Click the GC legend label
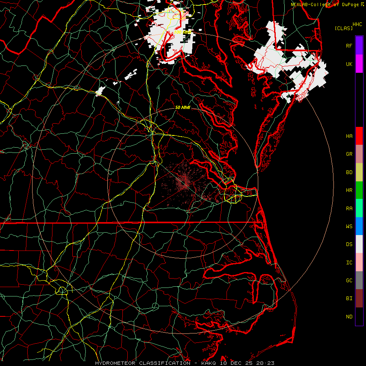 (349, 281)
